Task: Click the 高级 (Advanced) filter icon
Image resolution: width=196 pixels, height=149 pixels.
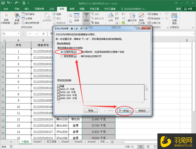Action: pos(92,23)
